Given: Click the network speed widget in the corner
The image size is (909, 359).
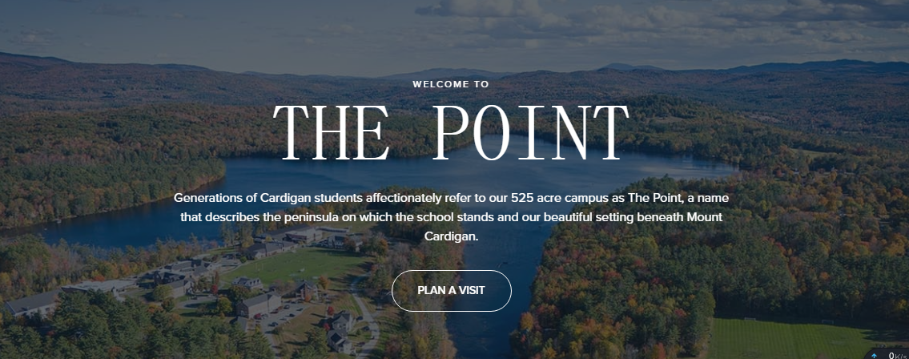Looking at the screenshot, I should point(886,354).
